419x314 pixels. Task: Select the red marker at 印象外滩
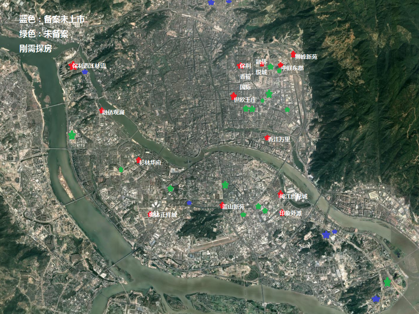coord(282,213)
